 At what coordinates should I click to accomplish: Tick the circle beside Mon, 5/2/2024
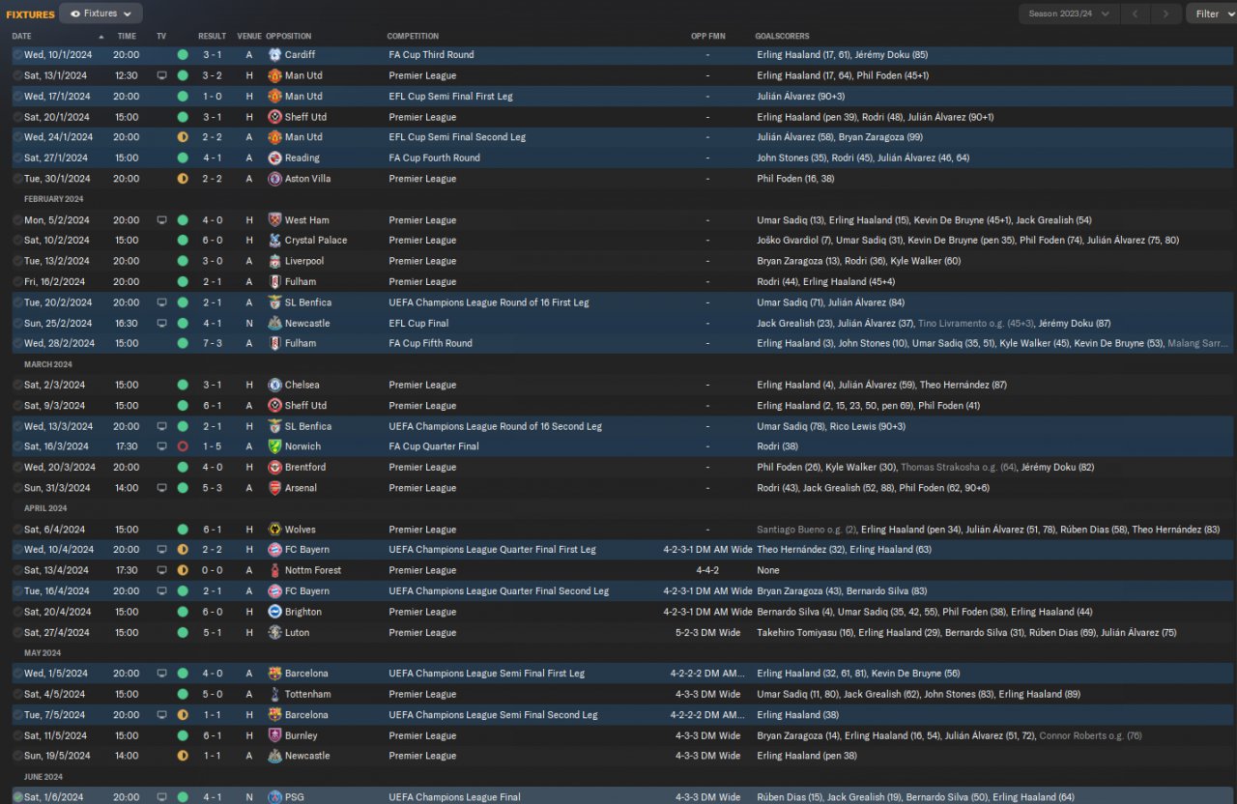[x=17, y=220]
